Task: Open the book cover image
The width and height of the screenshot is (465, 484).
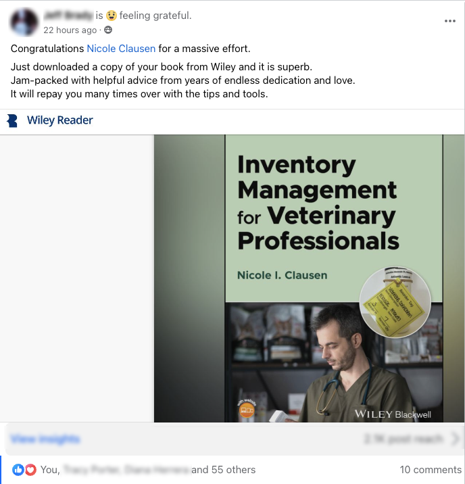Action: 298,279
